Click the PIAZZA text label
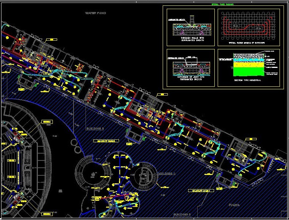Viewport: 289px width, 220px height. (234, 205)
